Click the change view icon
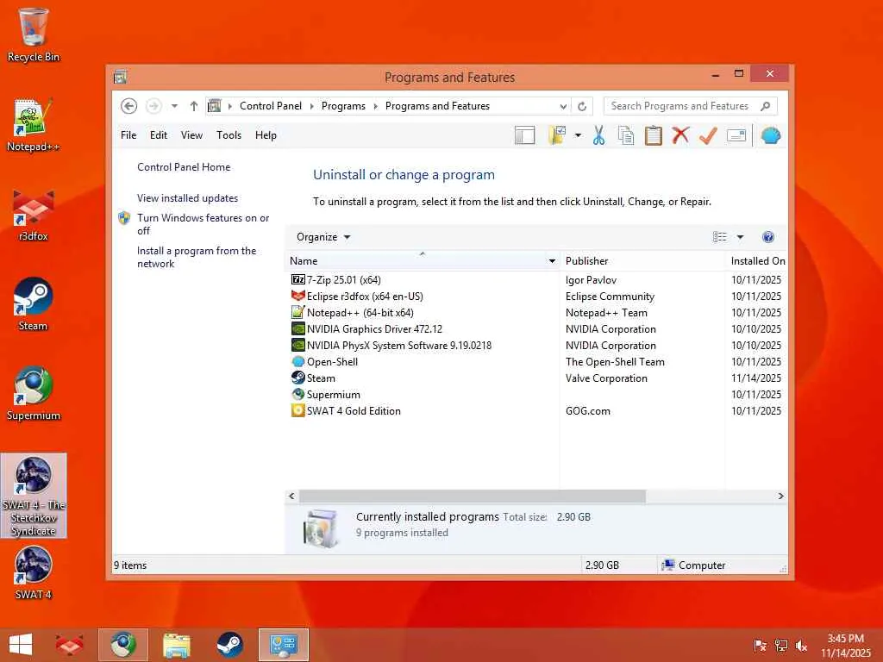The width and height of the screenshot is (883, 662). point(720,237)
